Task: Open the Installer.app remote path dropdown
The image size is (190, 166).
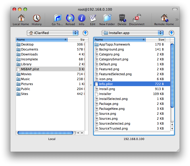Action: coord(132,33)
